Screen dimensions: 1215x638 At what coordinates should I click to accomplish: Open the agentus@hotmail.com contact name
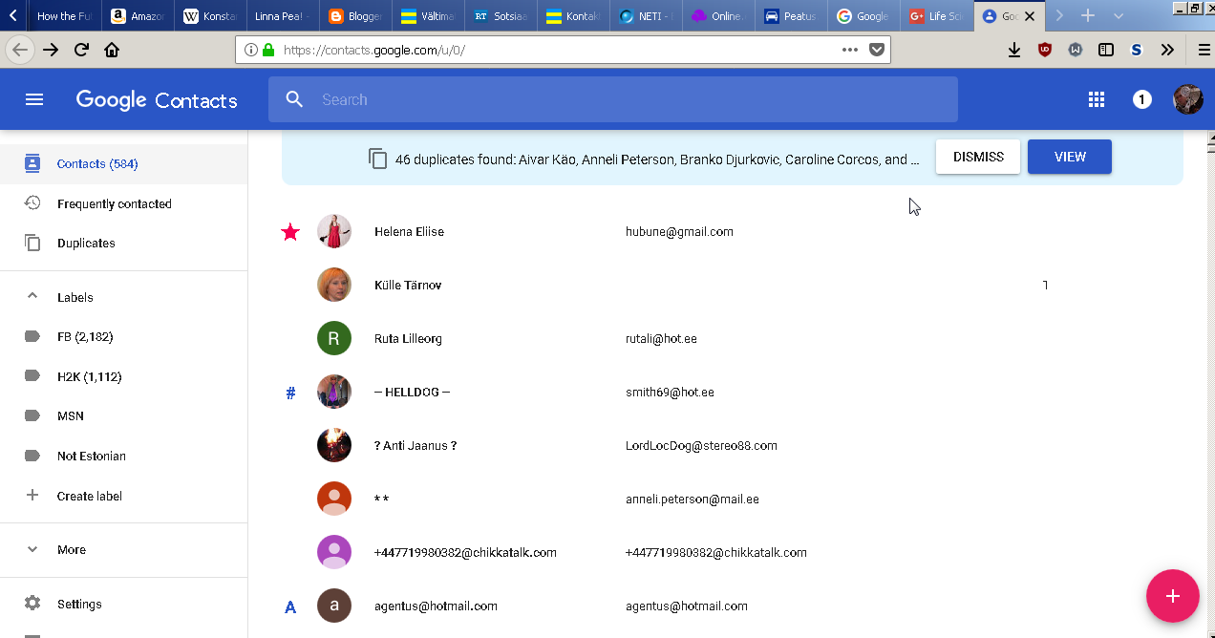[436, 606]
